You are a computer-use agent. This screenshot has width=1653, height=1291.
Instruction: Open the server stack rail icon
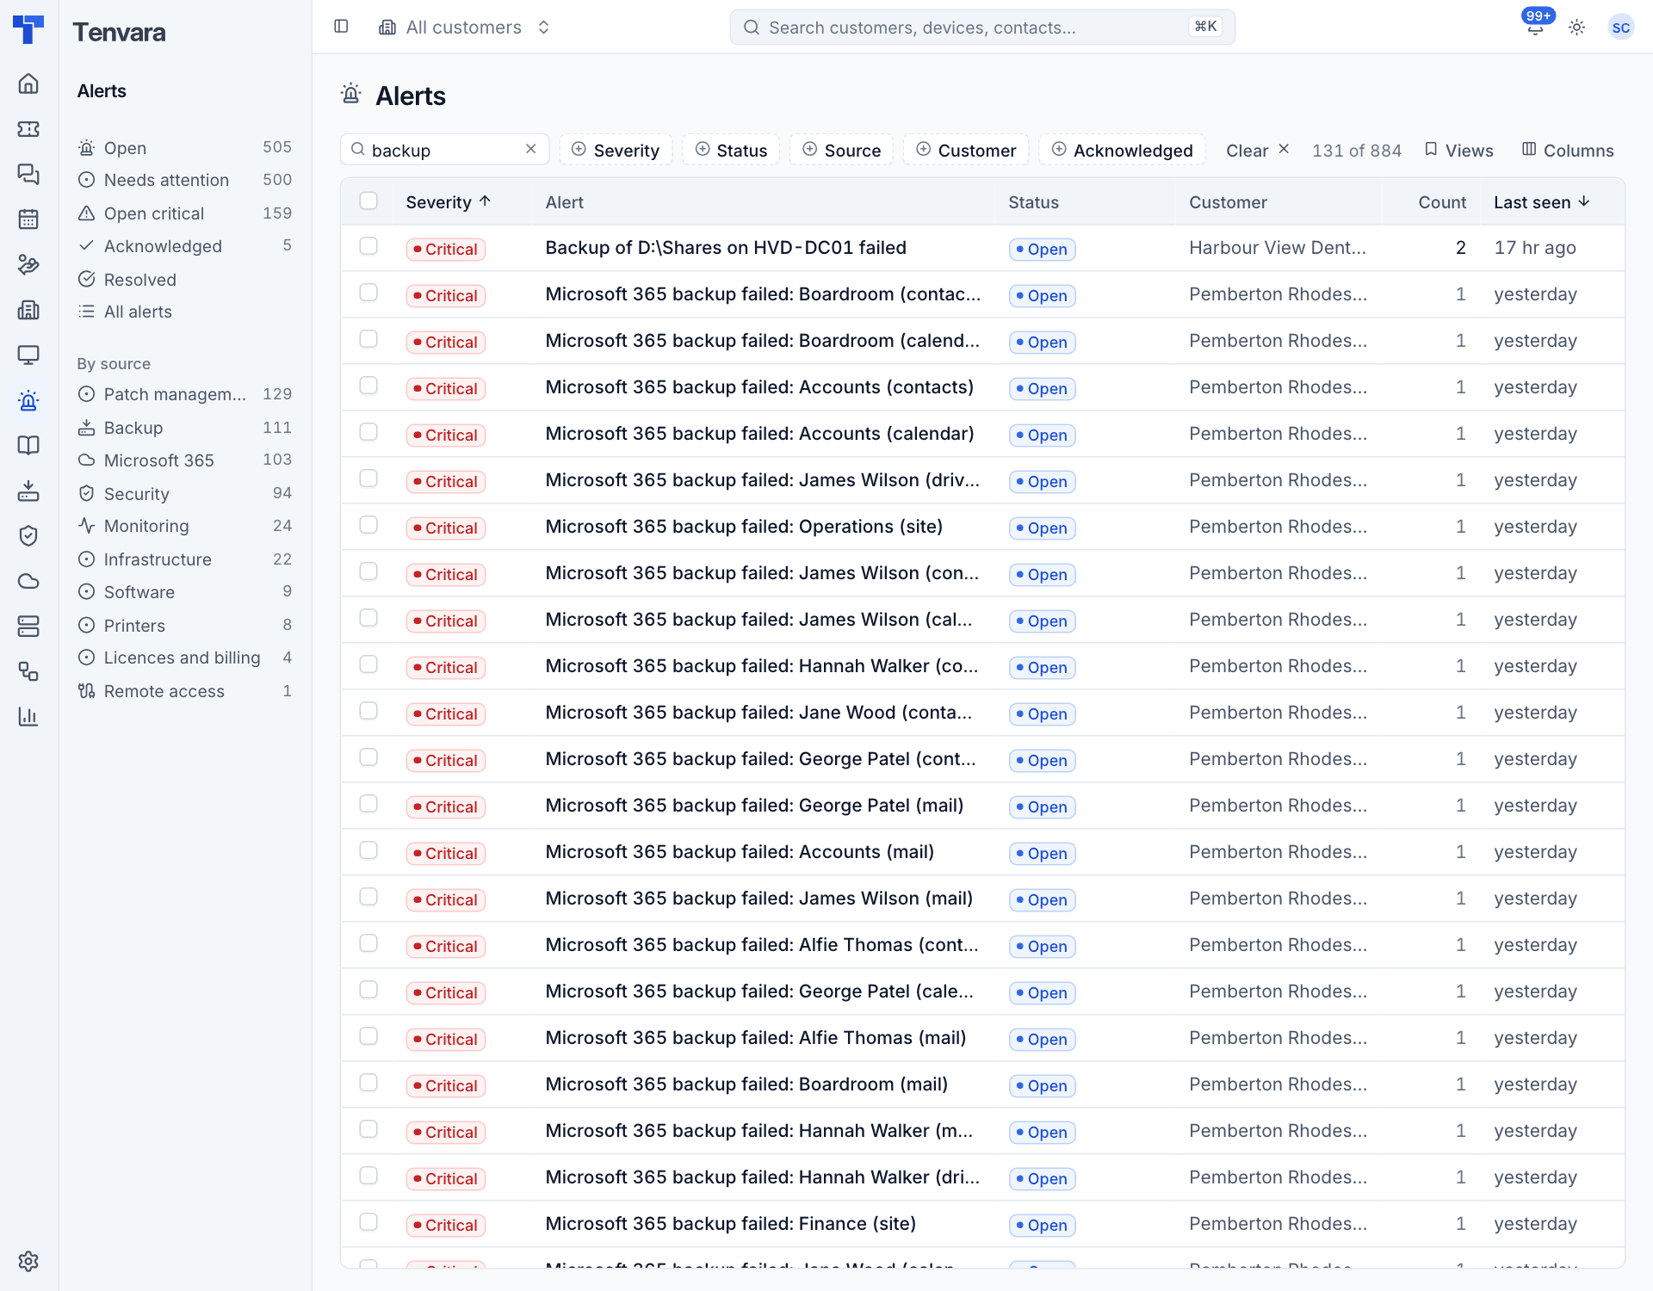[28, 626]
